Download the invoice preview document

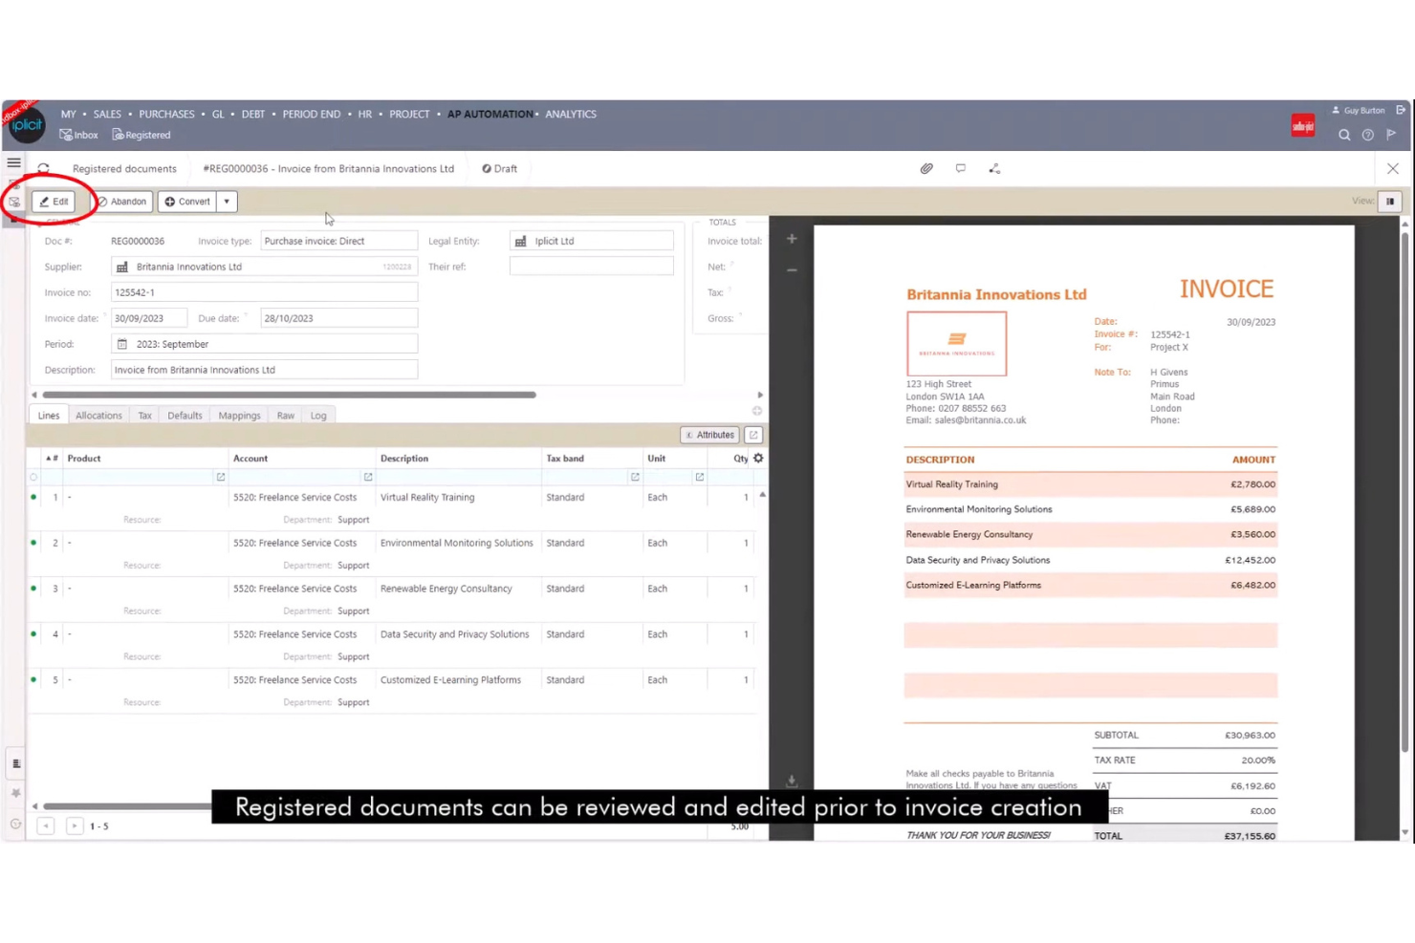click(792, 782)
